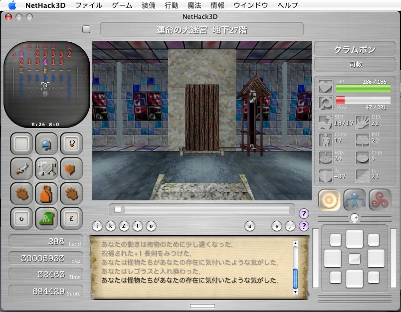
Task: Open the ウインドウ menu
Action: point(250,5)
